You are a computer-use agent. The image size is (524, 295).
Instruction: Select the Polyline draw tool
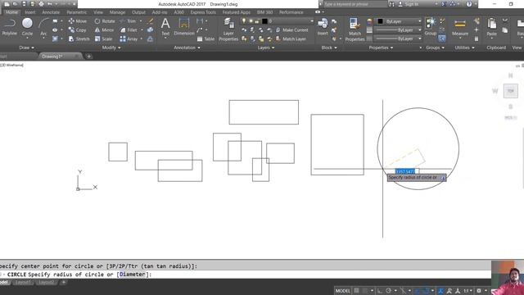(10, 27)
